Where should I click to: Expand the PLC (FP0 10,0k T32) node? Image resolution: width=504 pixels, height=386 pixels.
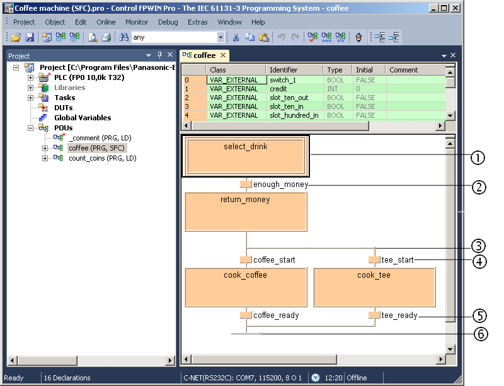coord(30,77)
